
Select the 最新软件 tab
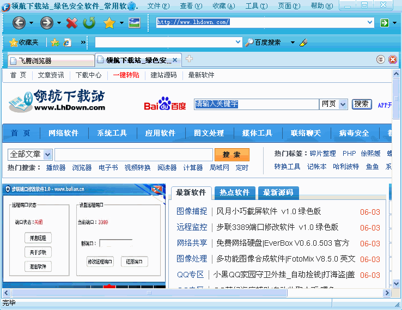pyautogui.click(x=191, y=192)
